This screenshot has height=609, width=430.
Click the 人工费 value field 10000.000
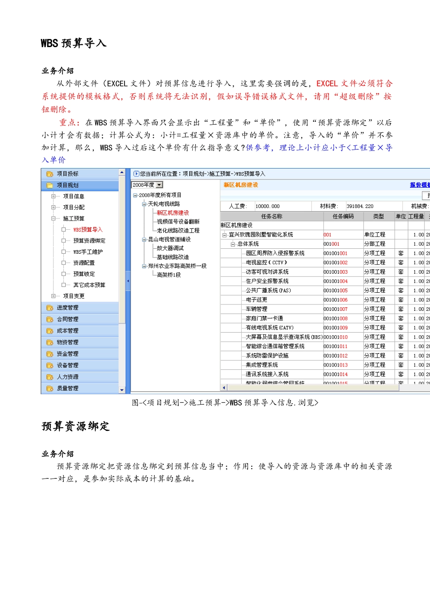283,206
